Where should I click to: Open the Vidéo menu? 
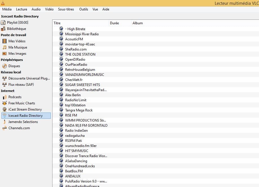[49, 9]
